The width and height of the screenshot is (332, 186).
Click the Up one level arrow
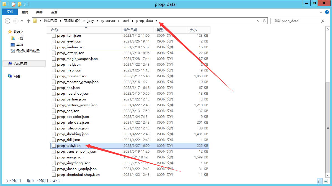pos(28,21)
